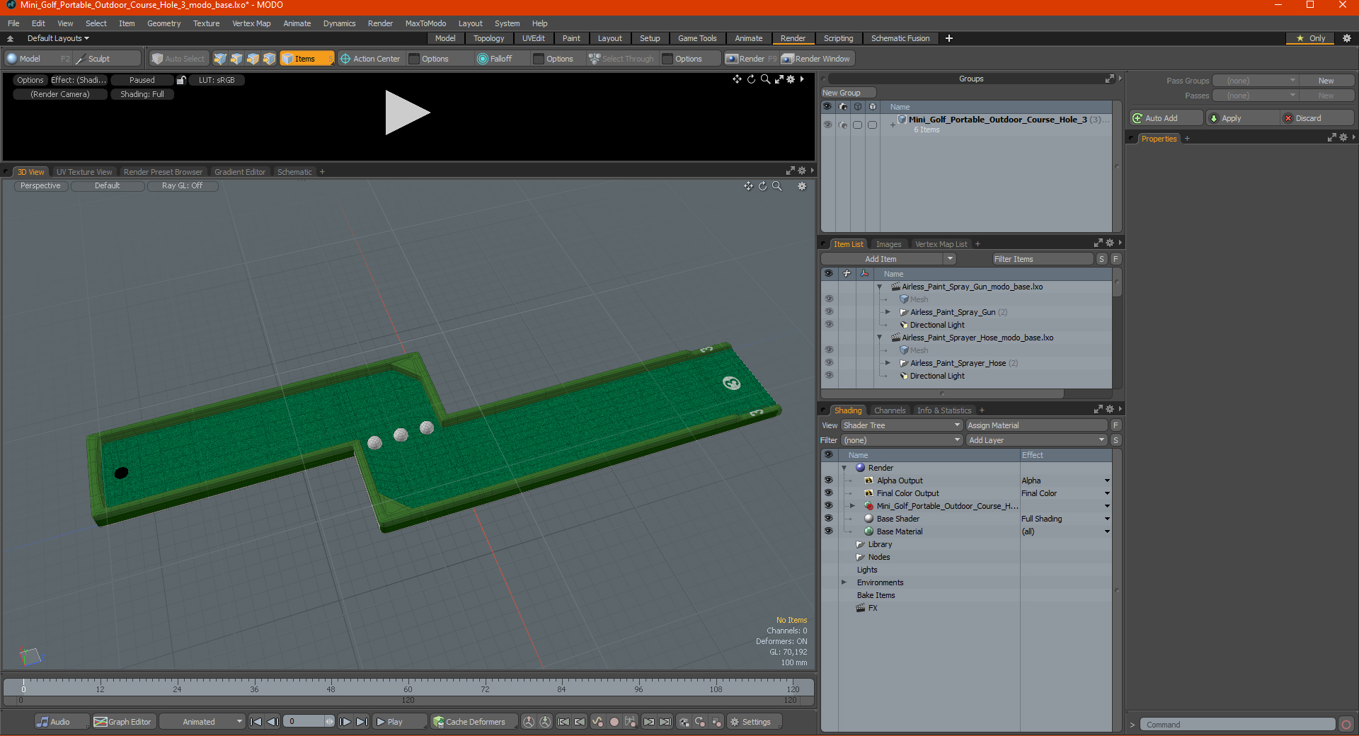The width and height of the screenshot is (1359, 736).
Task: Play the animation
Action: click(399, 722)
